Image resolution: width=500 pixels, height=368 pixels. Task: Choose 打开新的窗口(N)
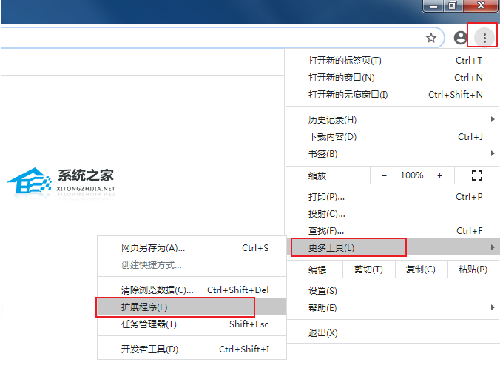pyautogui.click(x=393, y=77)
